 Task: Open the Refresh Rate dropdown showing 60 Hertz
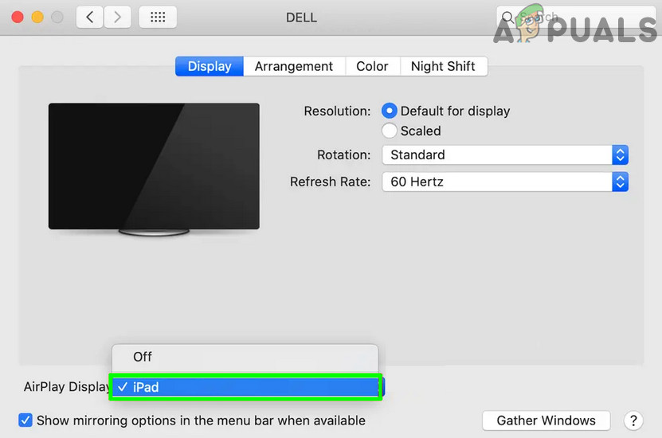tap(505, 182)
